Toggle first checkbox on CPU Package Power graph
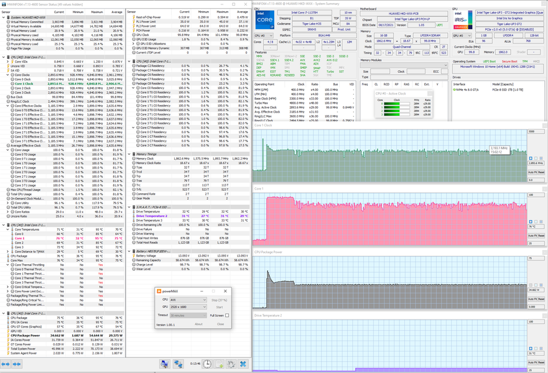The image size is (548, 373). 531,285
